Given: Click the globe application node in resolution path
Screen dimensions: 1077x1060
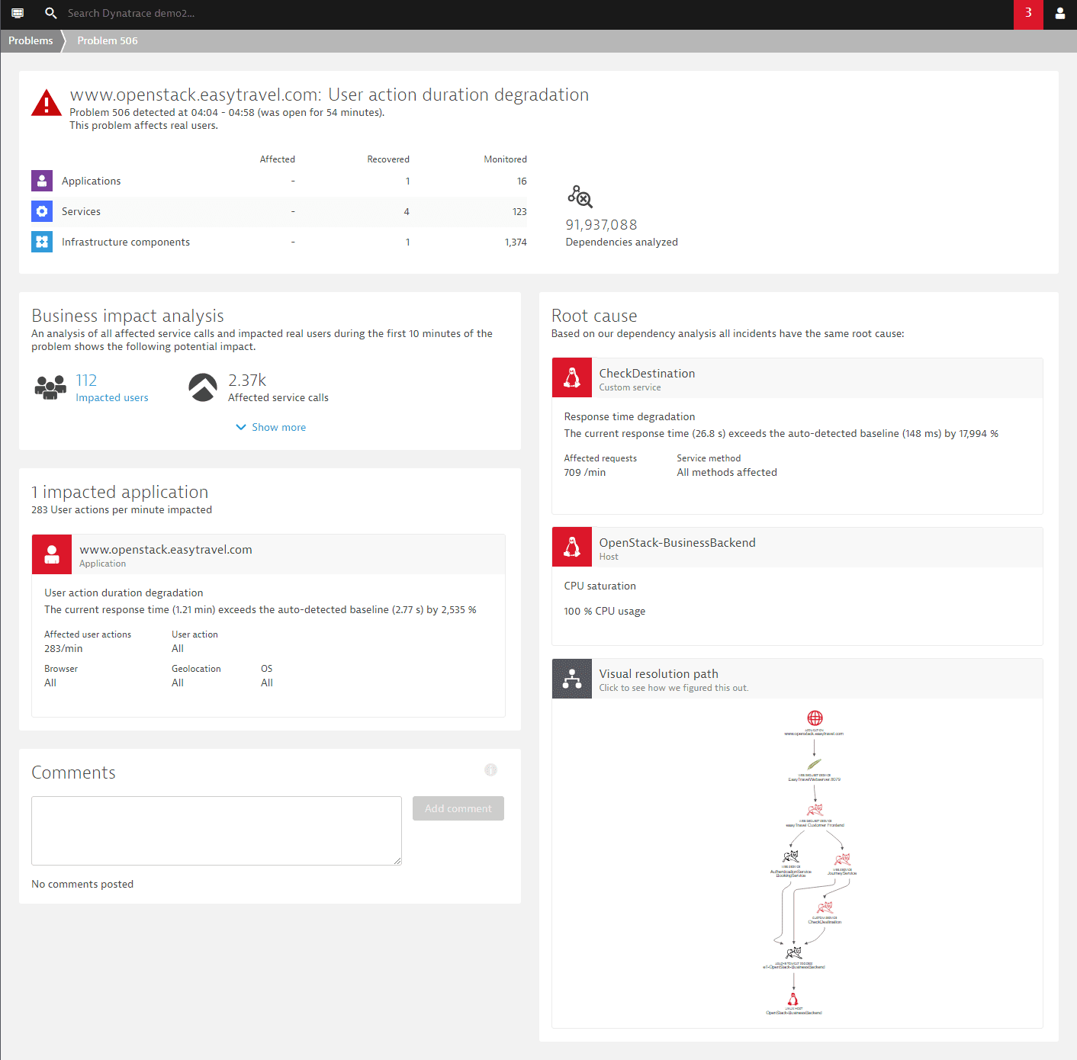Looking at the screenshot, I should (x=815, y=718).
